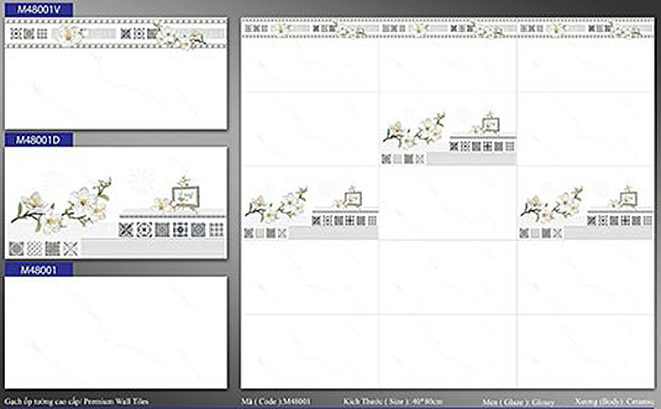Click the 'Men (Glaze): Glossy' text

(x=518, y=401)
